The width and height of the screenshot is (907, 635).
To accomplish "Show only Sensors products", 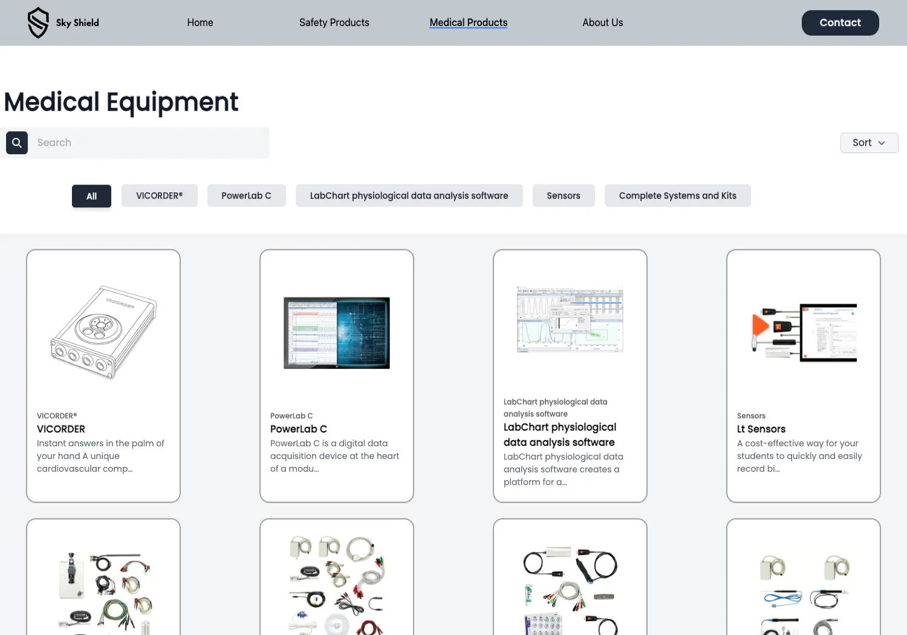I will [564, 196].
